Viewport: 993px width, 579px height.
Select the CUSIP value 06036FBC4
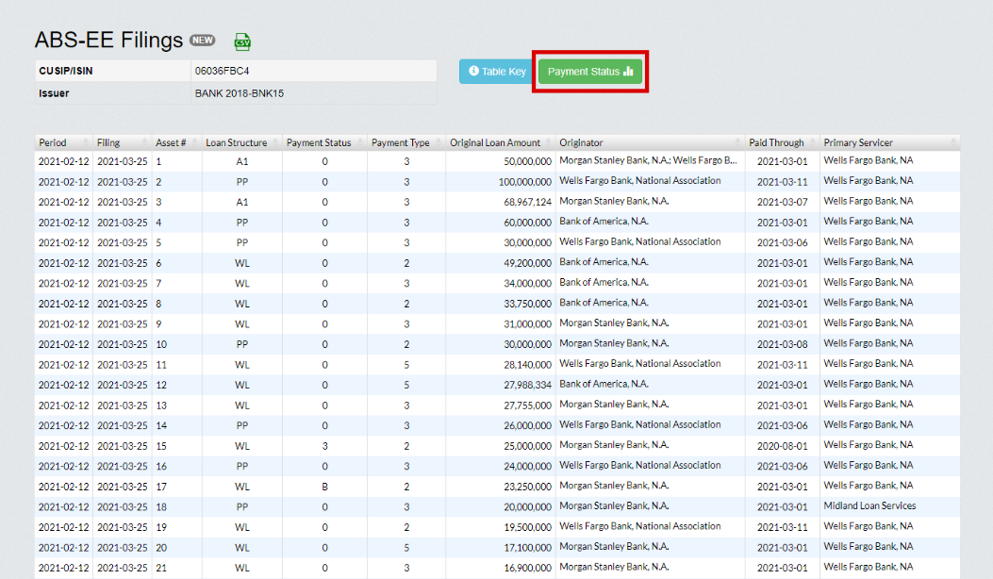tap(222, 71)
